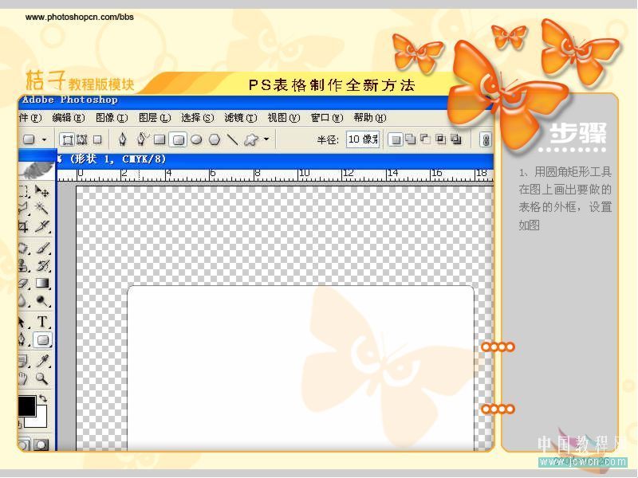Open the 编辑(E) menu
The height and width of the screenshot is (478, 638).
pos(69,118)
